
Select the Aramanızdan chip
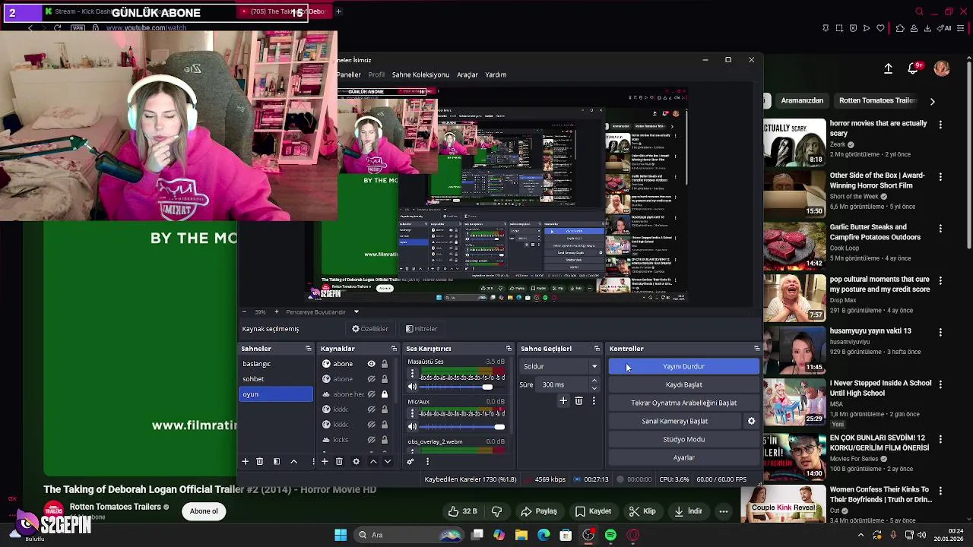(802, 100)
